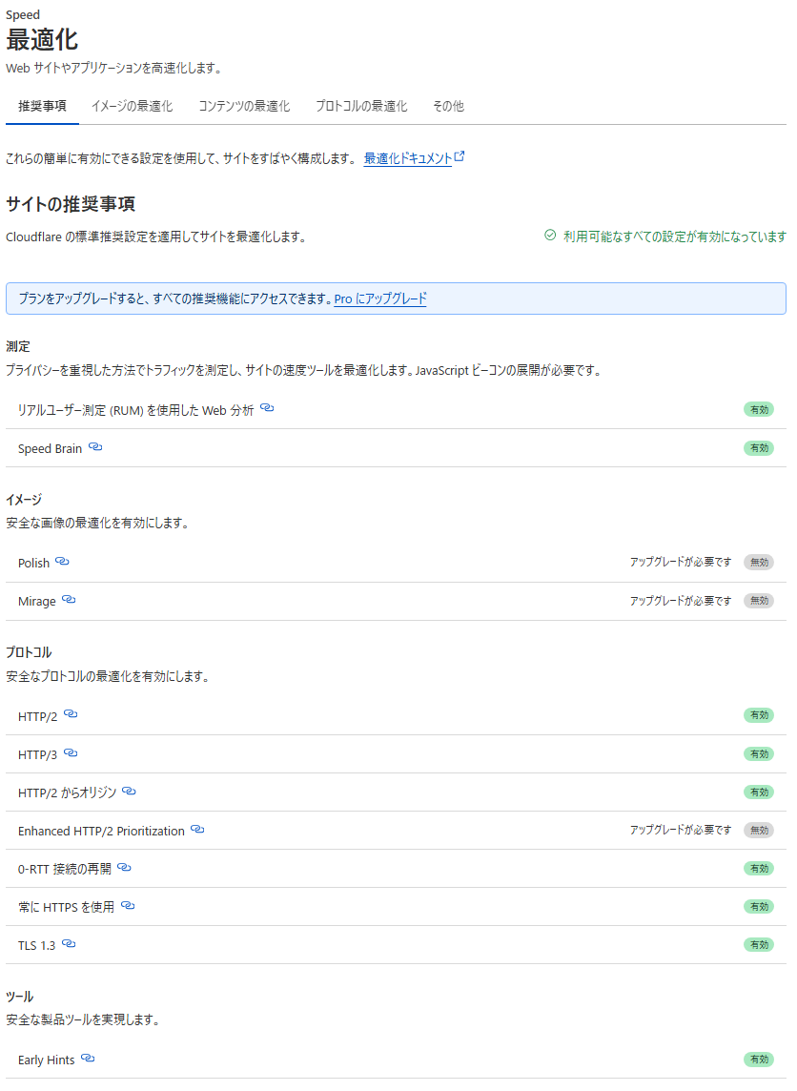Image resolution: width=797 pixels, height=1091 pixels.
Task: Click the link icon next to HTTP/2 からオリジン
Action: pyautogui.click(x=130, y=791)
